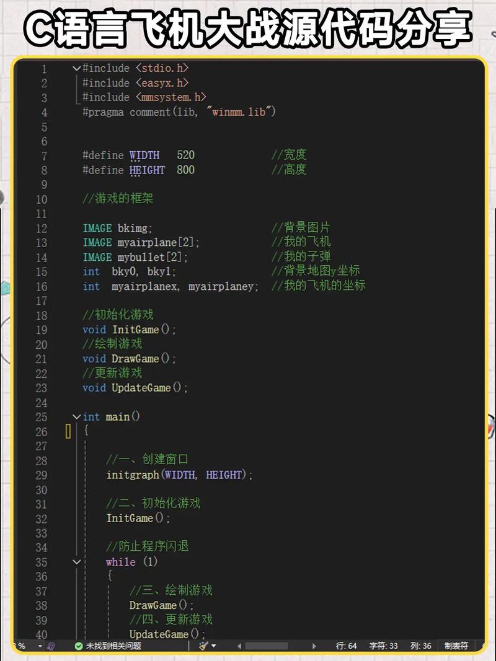Screen dimensions: 496x661
Task: Click the 行: 64 line indicator
Action: 345,646
